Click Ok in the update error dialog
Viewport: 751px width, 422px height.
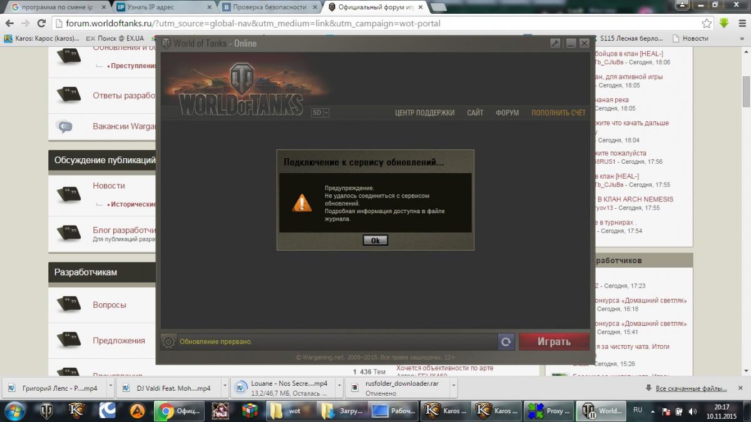[375, 240]
